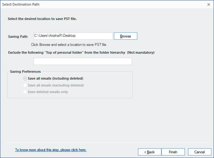Viewport: 214px width, 158px height.
Task: Close the Select Destination Path dialog
Action: (209, 4)
